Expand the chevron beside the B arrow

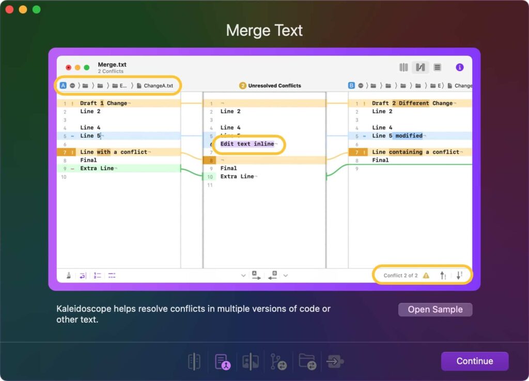pyautogui.click(x=285, y=276)
